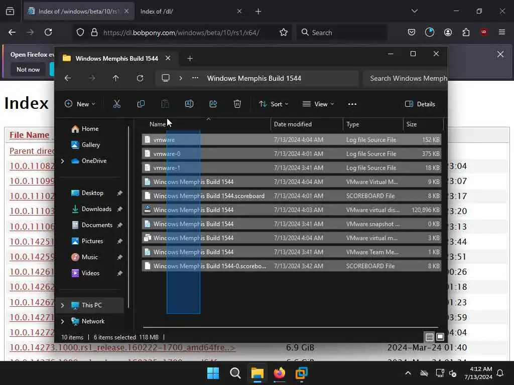Screen dimensions: 514x385
Task: Select the VMware virtual disk file row
Action: 292,210
